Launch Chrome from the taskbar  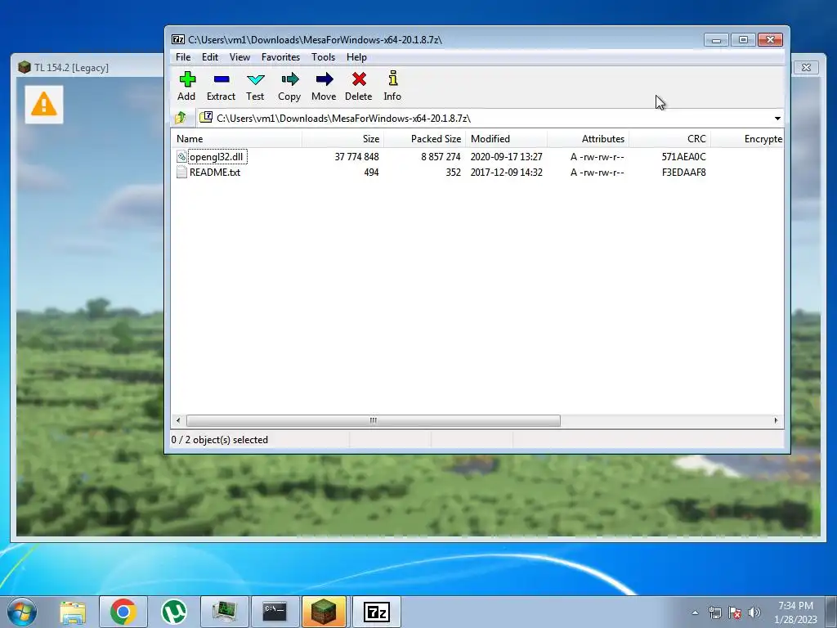click(123, 612)
